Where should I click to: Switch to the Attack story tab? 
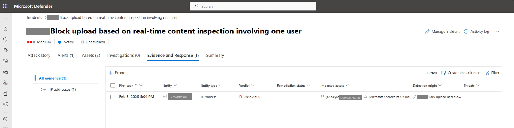click(x=39, y=55)
